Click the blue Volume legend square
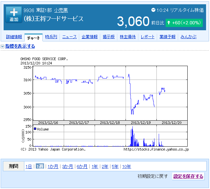The width and height of the screenshot is (210, 189). [35, 129]
